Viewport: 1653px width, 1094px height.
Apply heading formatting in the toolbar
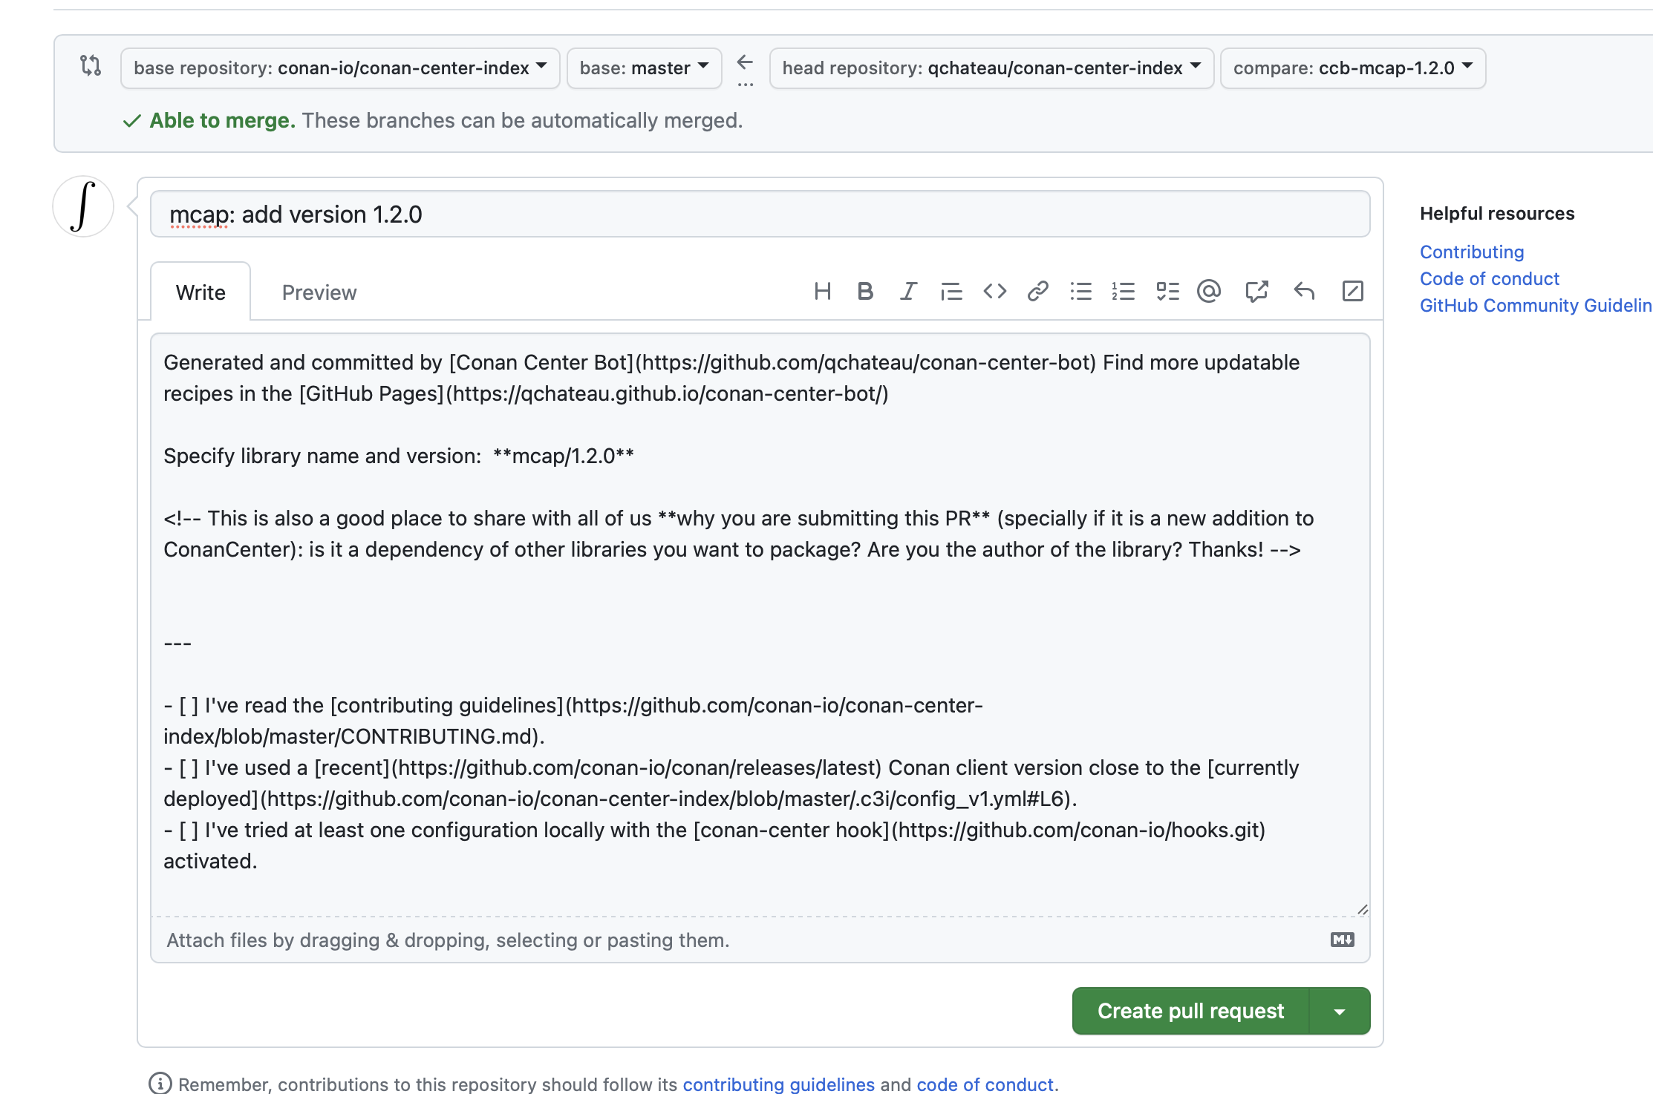[823, 291]
